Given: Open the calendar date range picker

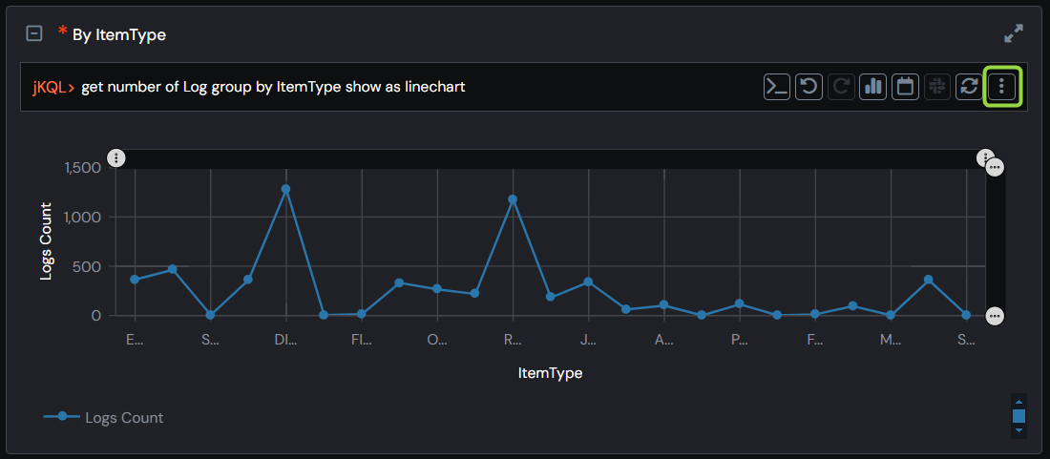Looking at the screenshot, I should point(905,86).
